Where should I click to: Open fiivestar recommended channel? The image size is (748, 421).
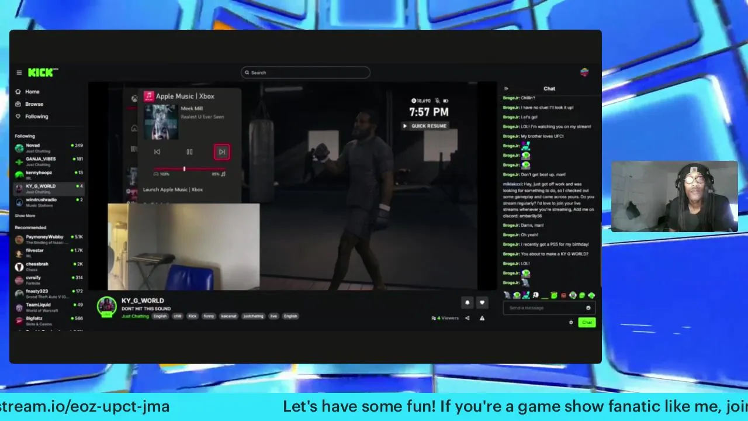point(49,253)
